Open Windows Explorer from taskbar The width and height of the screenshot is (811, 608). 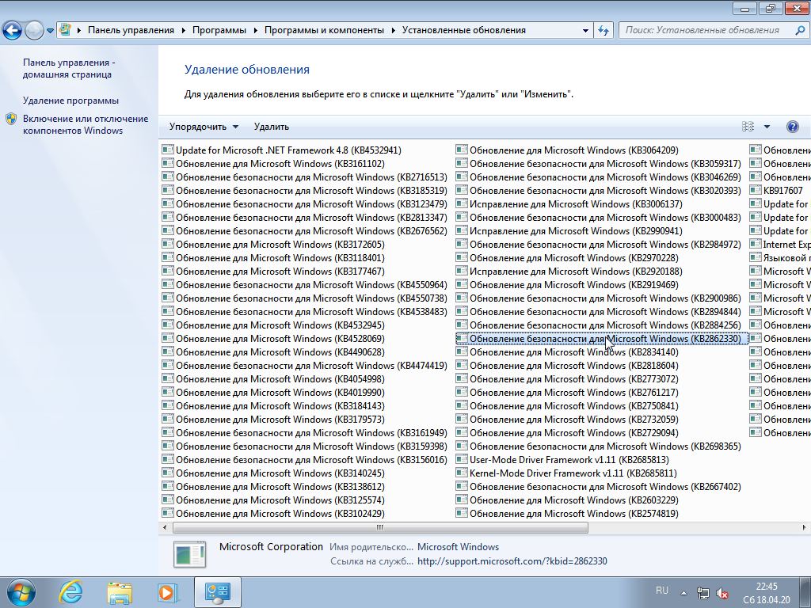point(120,592)
